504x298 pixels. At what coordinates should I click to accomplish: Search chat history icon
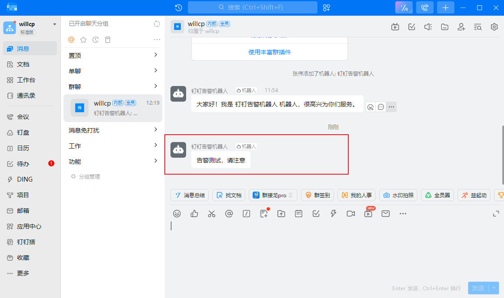tap(477, 27)
